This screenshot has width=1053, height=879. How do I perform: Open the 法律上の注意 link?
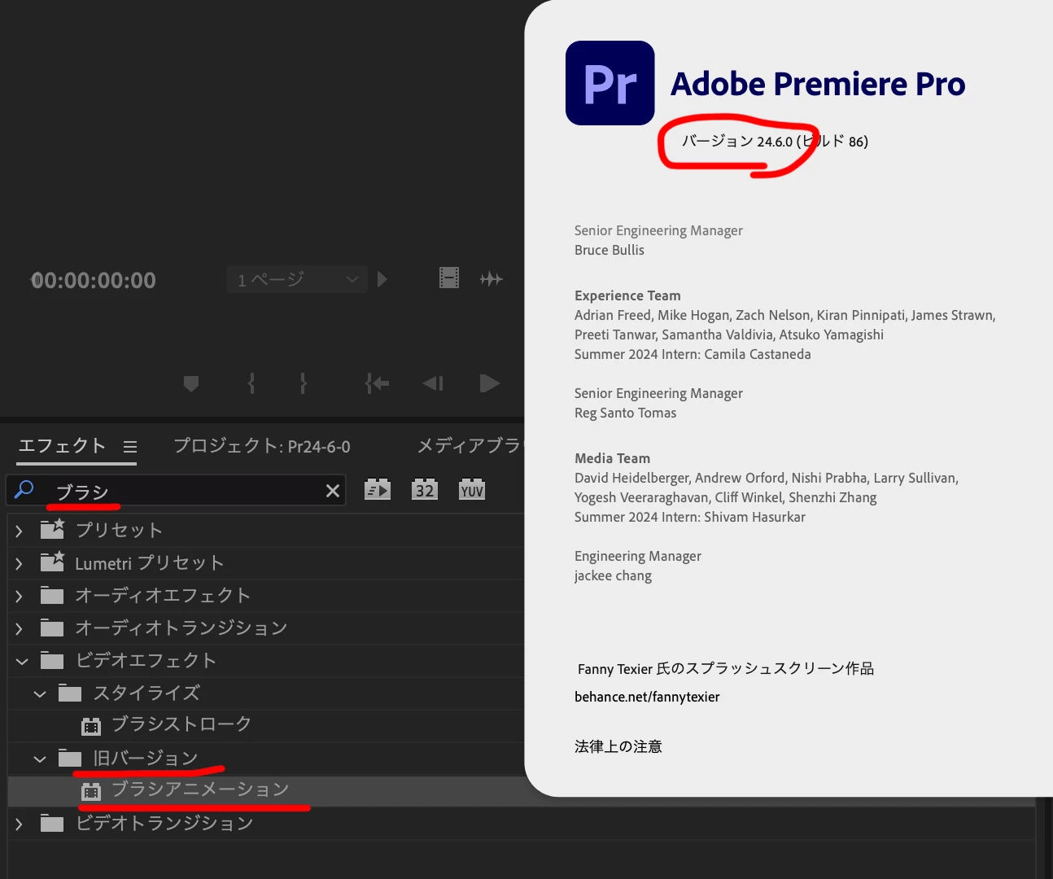(618, 746)
